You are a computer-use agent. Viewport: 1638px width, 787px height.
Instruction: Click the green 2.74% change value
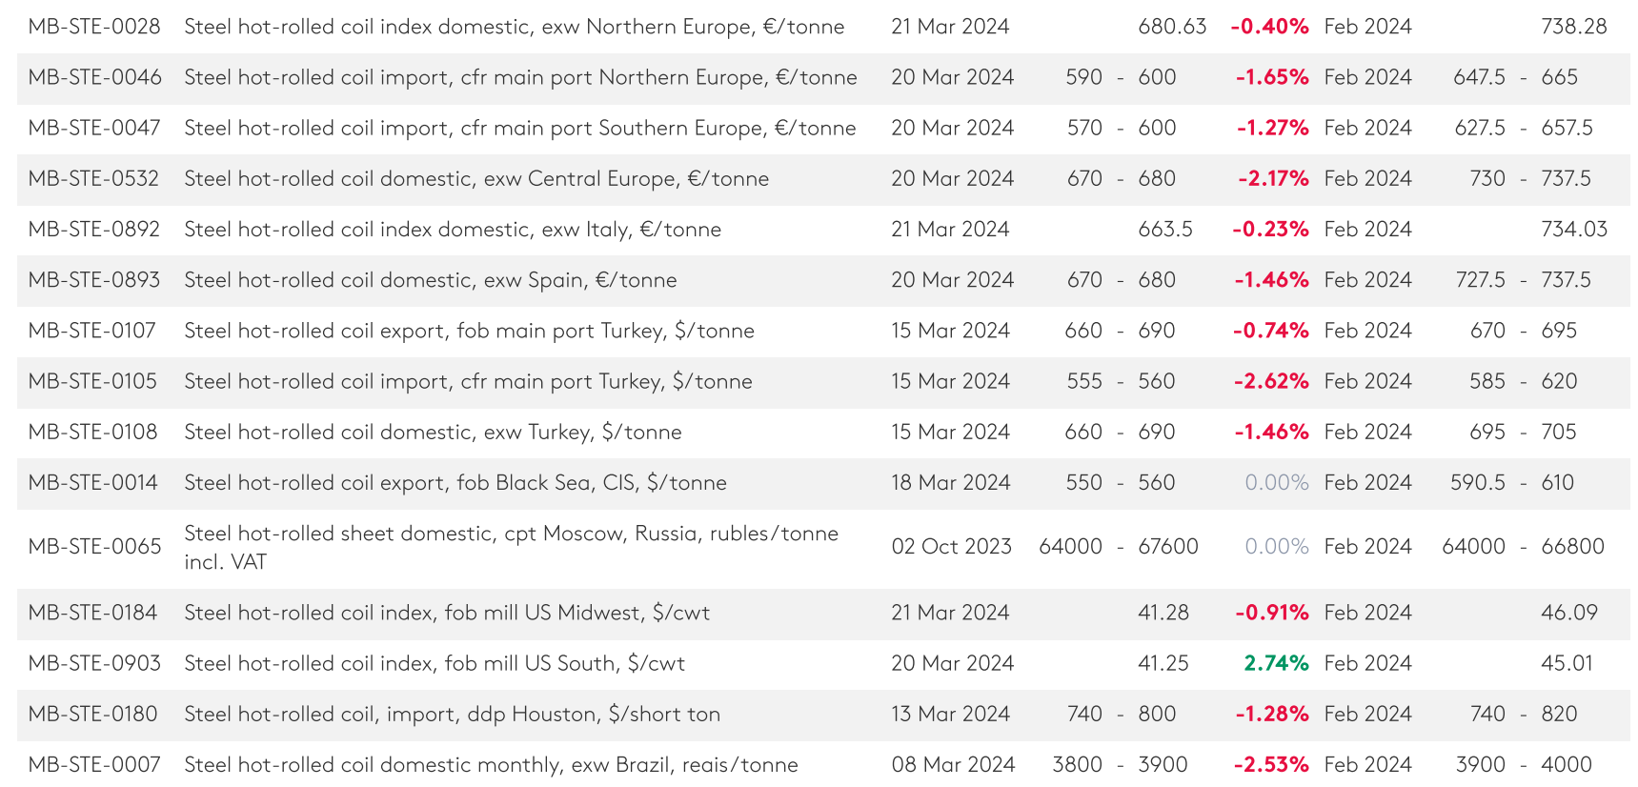click(1276, 663)
